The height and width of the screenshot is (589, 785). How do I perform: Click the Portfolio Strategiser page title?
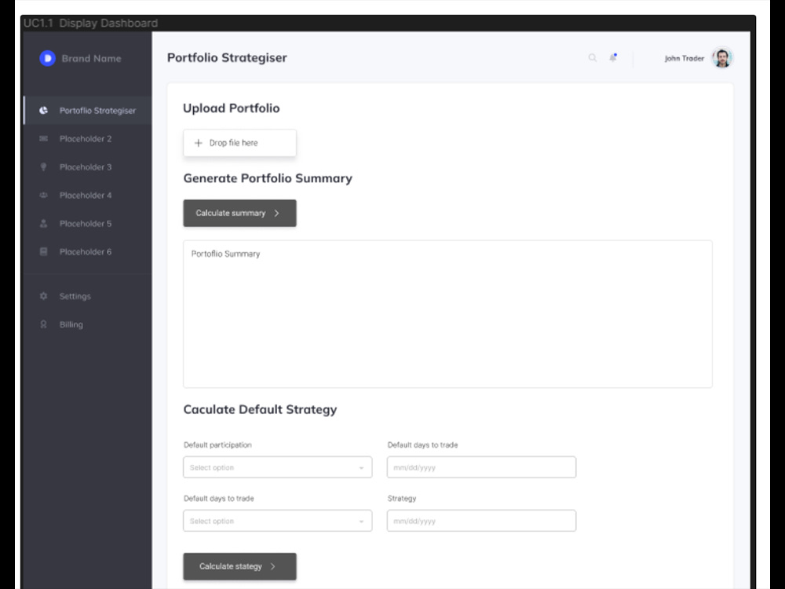coord(227,57)
